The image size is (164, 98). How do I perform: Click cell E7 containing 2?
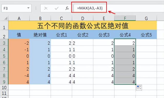tap(104, 68)
